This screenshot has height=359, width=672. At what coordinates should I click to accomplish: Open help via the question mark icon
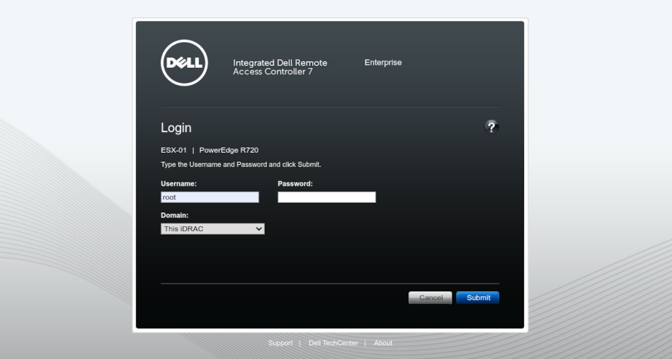tap(491, 127)
